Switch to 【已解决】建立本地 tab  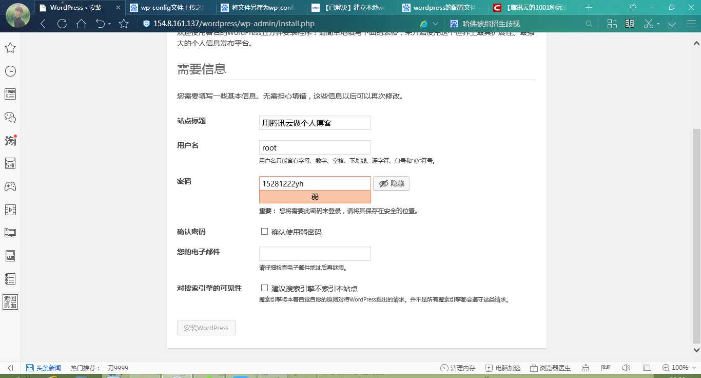pyautogui.click(x=353, y=8)
